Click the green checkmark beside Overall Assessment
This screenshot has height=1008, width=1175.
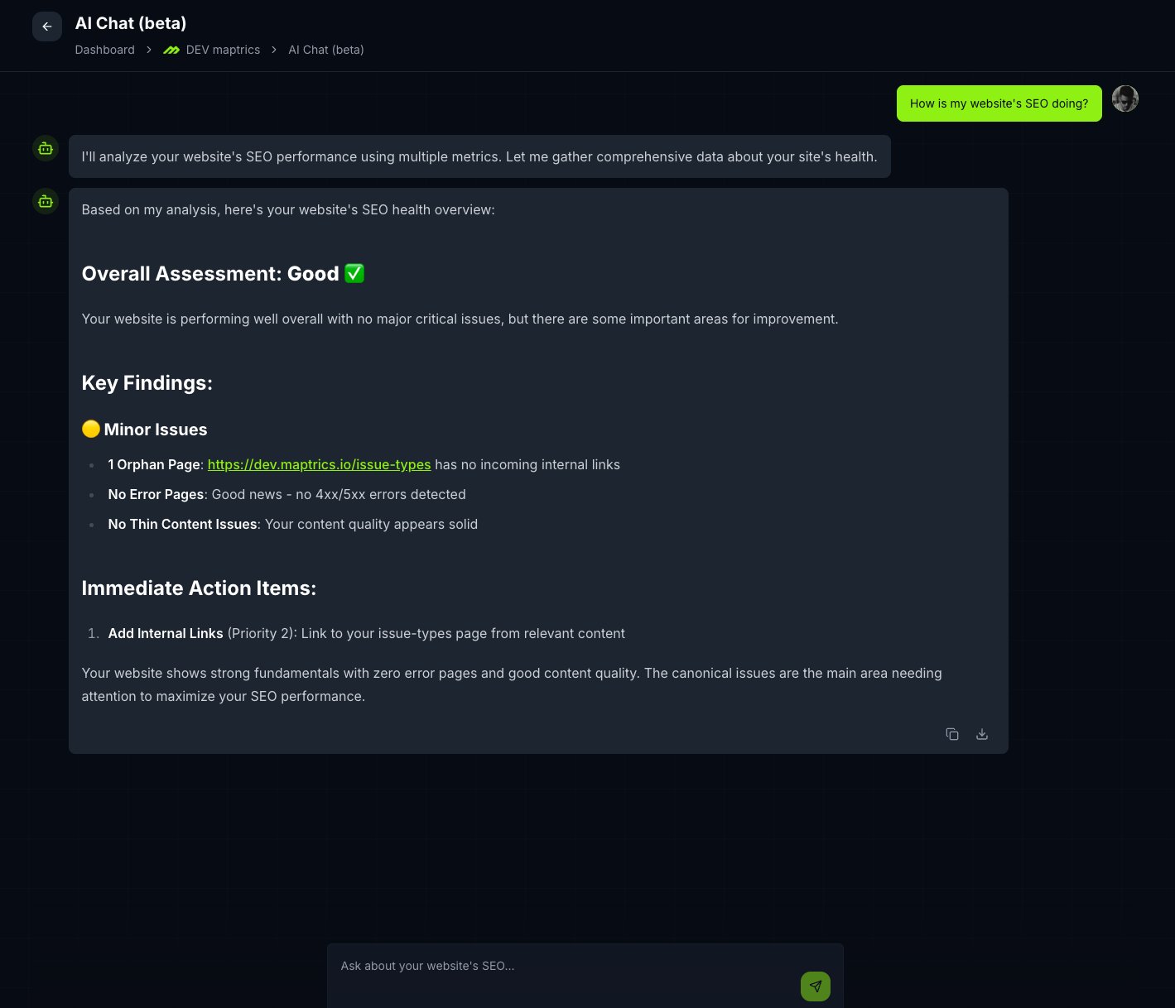354,273
